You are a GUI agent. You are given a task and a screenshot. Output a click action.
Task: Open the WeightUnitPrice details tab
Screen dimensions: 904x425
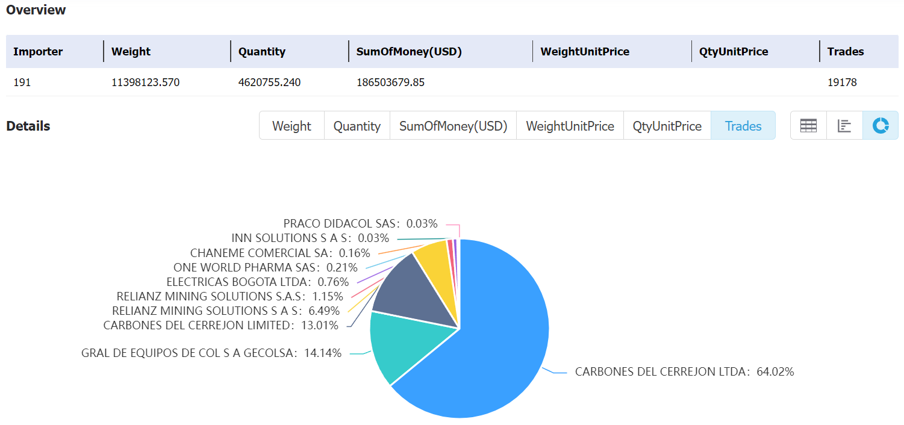tap(570, 126)
